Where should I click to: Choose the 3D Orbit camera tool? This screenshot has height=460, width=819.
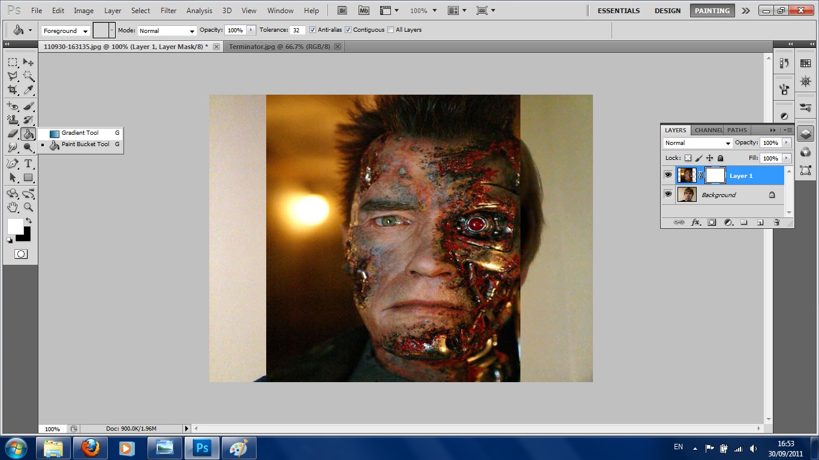pos(28,193)
